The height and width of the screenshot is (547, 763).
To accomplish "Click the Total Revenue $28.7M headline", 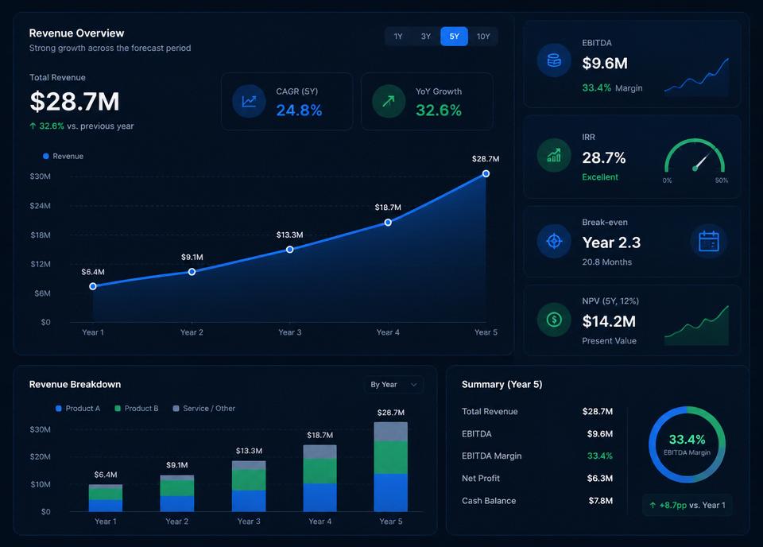I will 75,101.
